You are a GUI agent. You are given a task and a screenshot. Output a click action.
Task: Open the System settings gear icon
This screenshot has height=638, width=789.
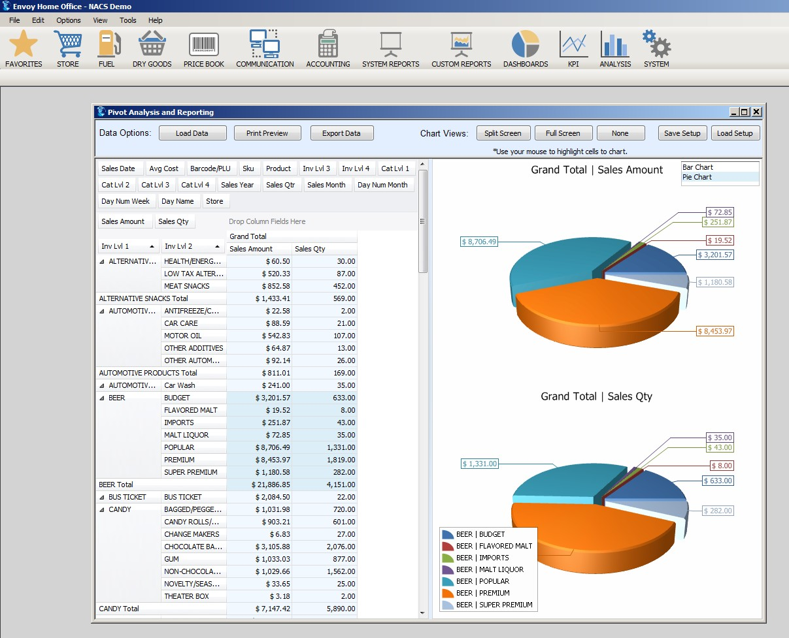656,46
